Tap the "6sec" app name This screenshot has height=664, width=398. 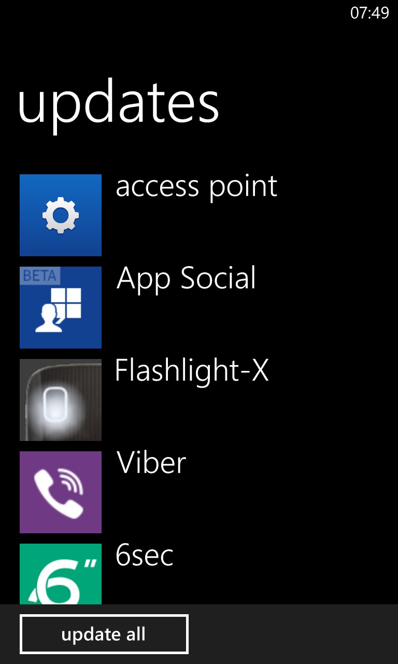[x=145, y=555]
